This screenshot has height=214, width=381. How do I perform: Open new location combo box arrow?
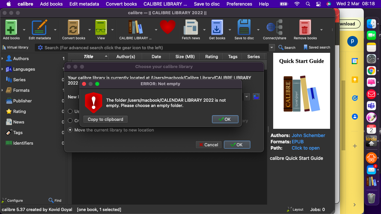pyautogui.click(x=247, y=96)
